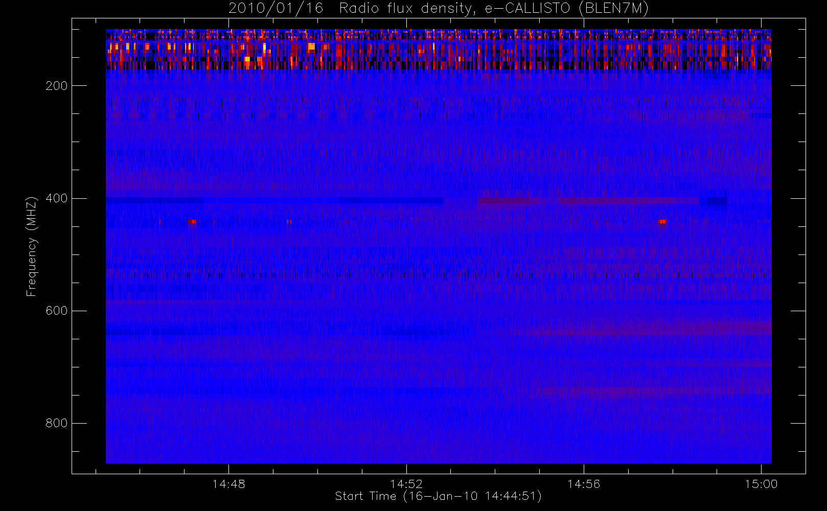
Task: Click the 600 frequency tick label
Action: pyautogui.click(x=57, y=311)
